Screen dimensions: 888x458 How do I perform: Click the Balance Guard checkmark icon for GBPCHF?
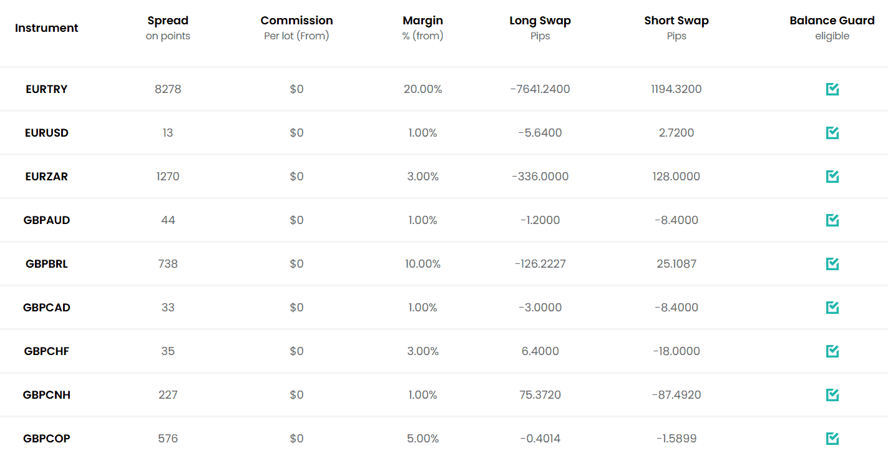[832, 351]
